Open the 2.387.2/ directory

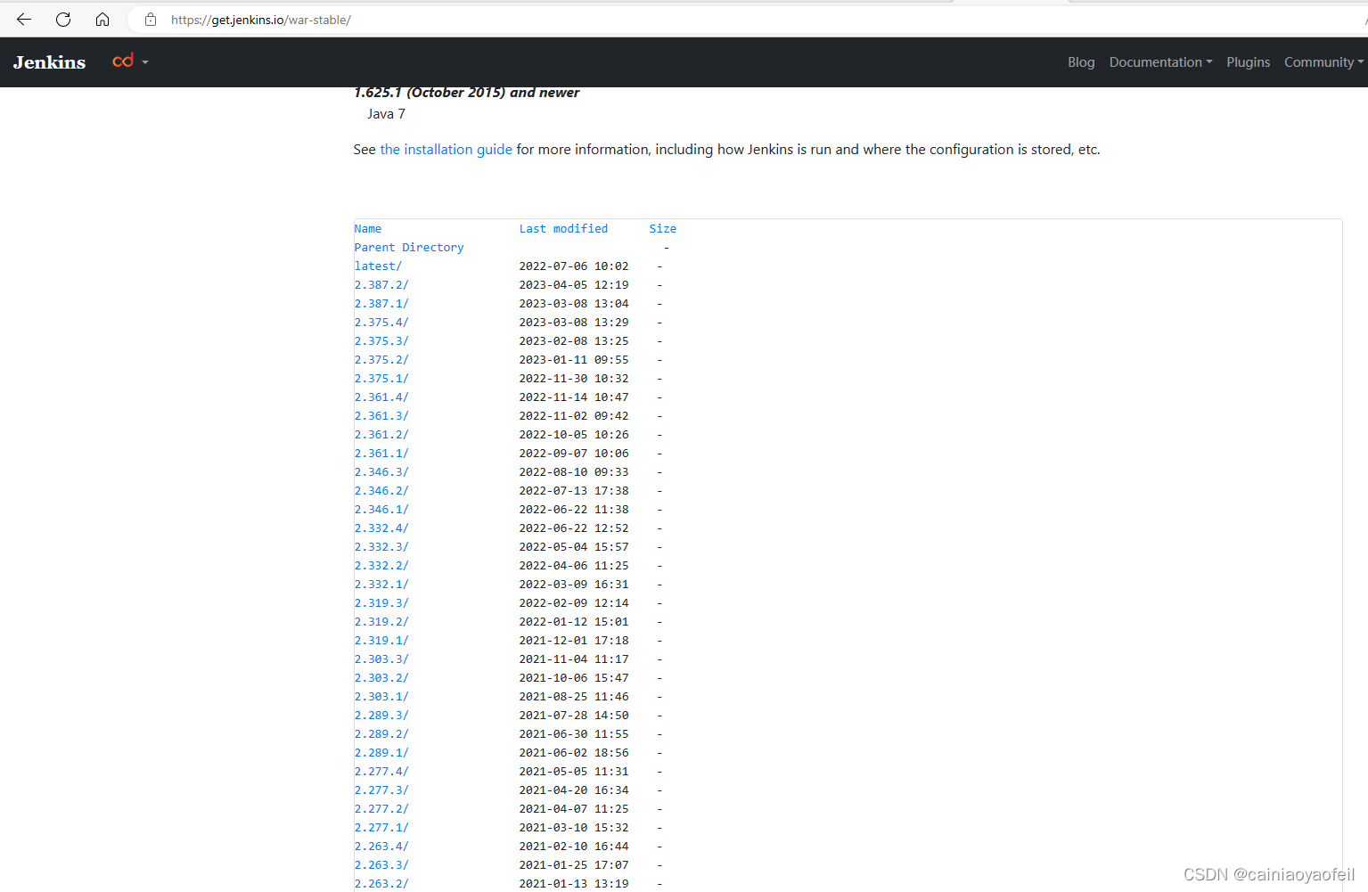[x=381, y=285]
